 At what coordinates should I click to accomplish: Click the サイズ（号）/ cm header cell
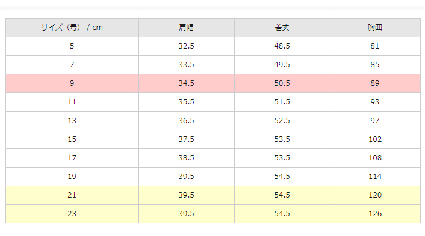(72, 28)
